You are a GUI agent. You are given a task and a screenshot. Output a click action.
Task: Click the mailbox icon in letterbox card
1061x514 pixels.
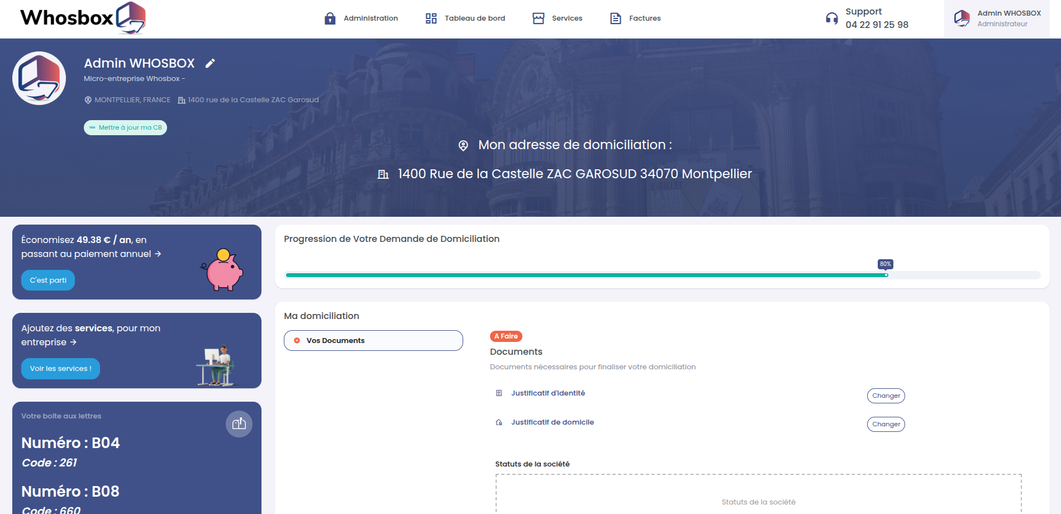point(239,424)
